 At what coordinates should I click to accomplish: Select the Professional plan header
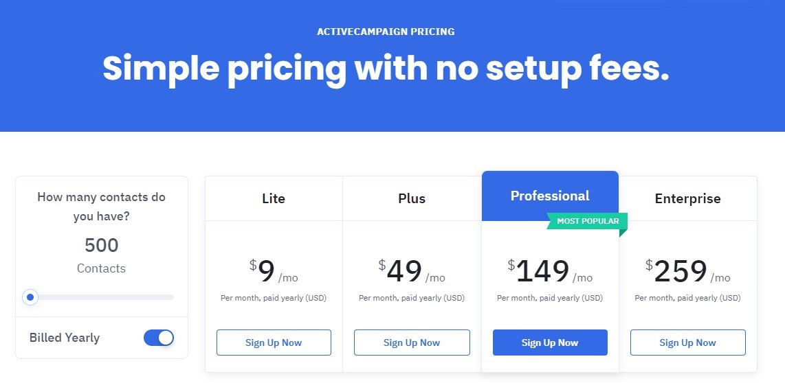coord(550,196)
